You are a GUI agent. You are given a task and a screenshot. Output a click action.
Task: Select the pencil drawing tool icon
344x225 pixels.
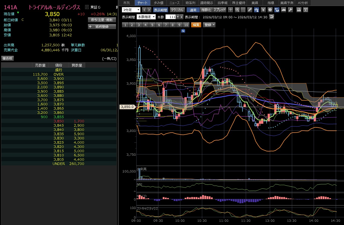(x=250, y=10)
